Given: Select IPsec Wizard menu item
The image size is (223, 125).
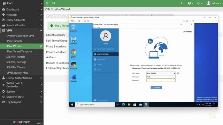Looking at the screenshot, I should [x=14, y=46].
